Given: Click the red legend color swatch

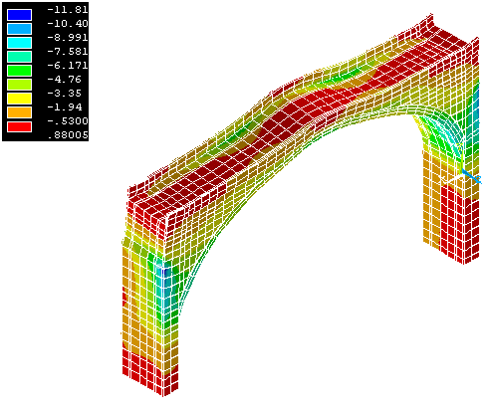Looking at the screenshot, I should pyautogui.click(x=19, y=126).
